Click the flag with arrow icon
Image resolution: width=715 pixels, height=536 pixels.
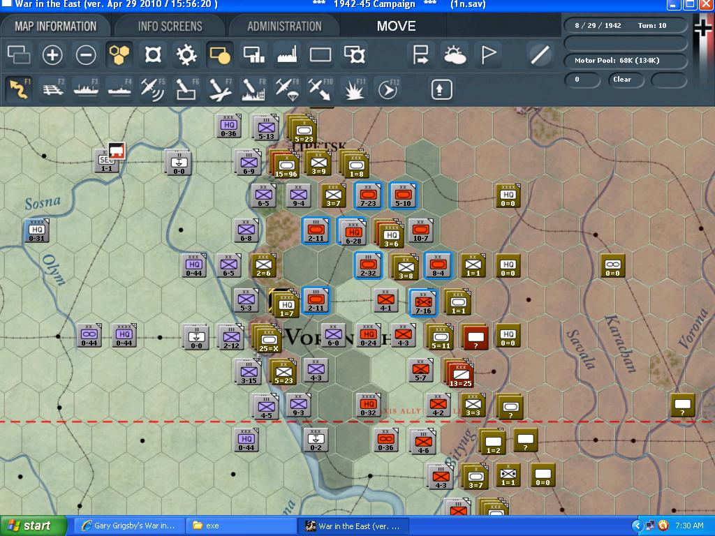click(x=420, y=55)
